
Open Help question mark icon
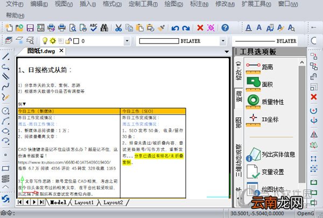[225, 27]
